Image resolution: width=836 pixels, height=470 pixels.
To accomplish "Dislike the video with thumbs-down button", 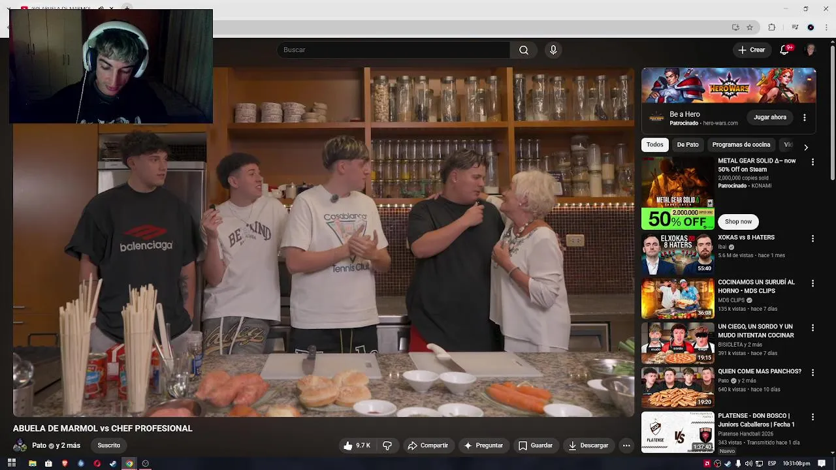I will (387, 446).
